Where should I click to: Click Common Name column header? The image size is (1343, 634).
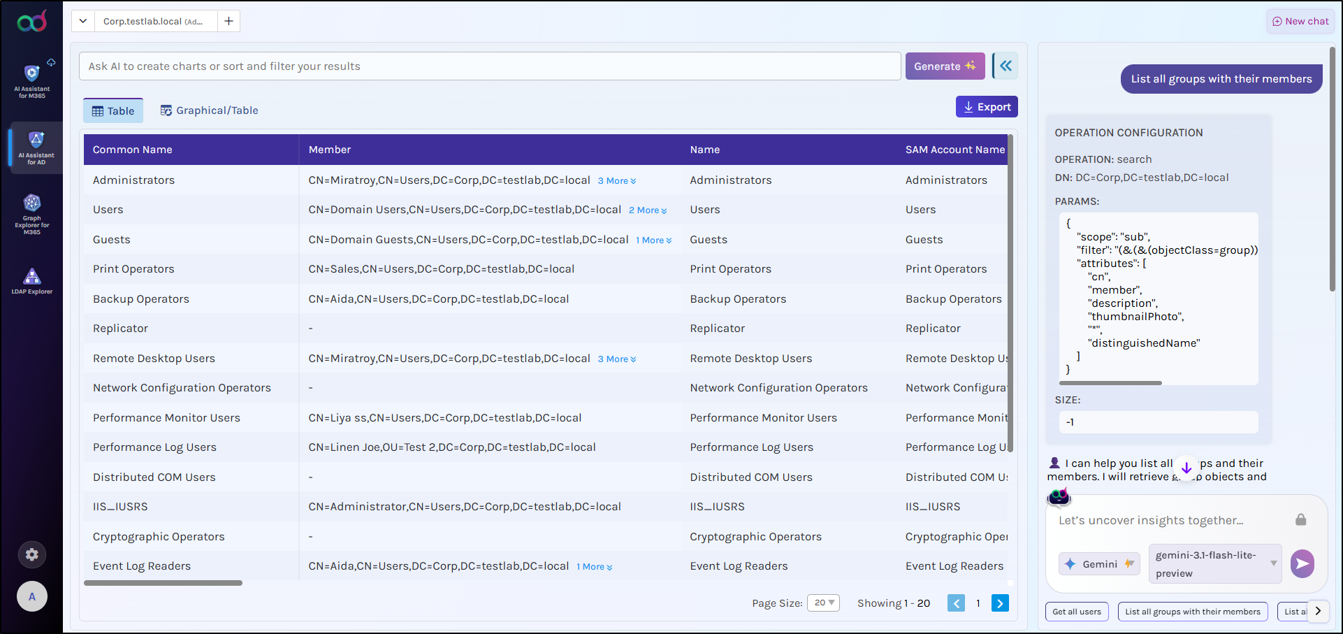click(x=132, y=150)
